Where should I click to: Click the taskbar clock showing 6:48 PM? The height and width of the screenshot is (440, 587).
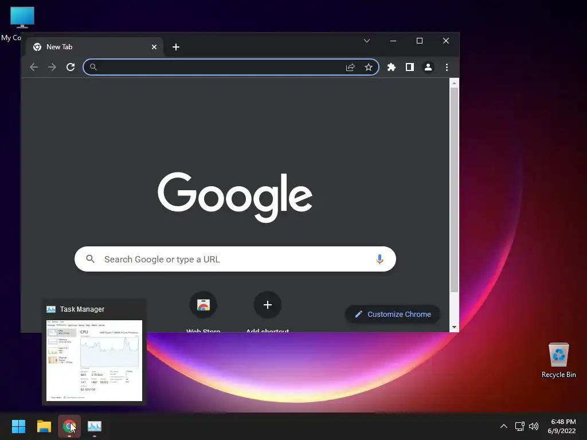(x=562, y=426)
